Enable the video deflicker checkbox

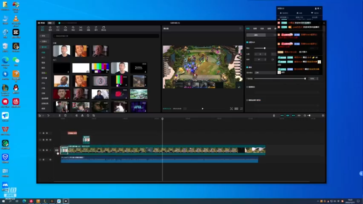tap(247, 100)
